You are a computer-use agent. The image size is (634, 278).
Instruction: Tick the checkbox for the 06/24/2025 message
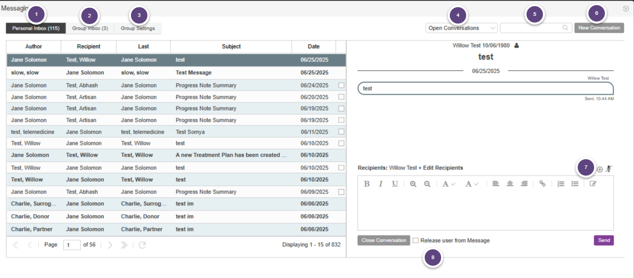(341, 85)
